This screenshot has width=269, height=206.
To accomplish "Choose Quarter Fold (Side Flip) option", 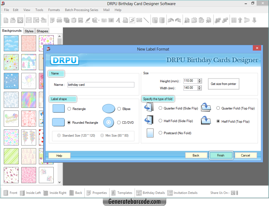I will click(160, 108).
